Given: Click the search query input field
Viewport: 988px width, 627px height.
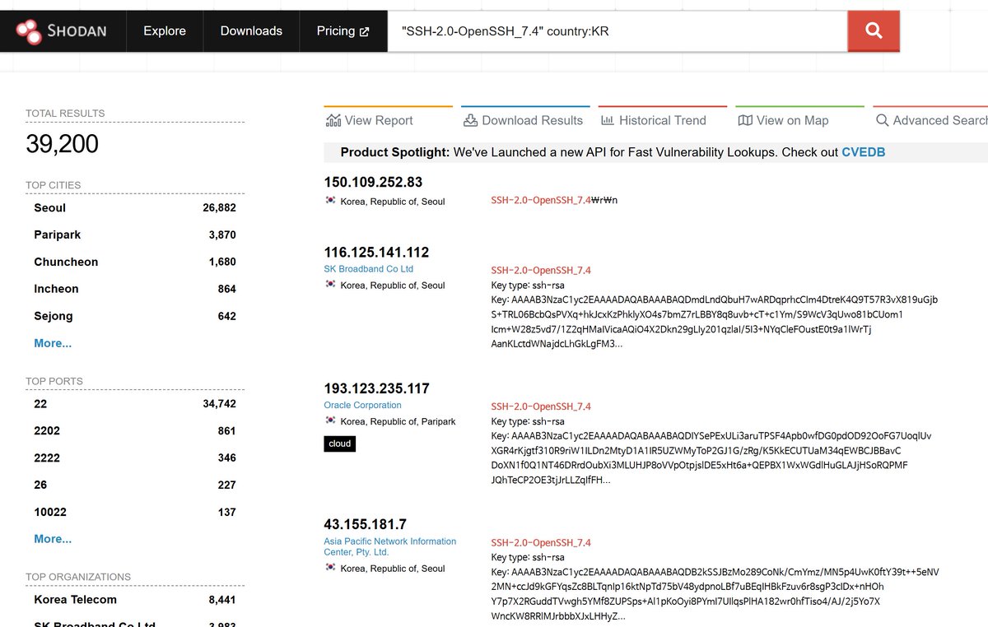Looking at the screenshot, I should point(617,31).
